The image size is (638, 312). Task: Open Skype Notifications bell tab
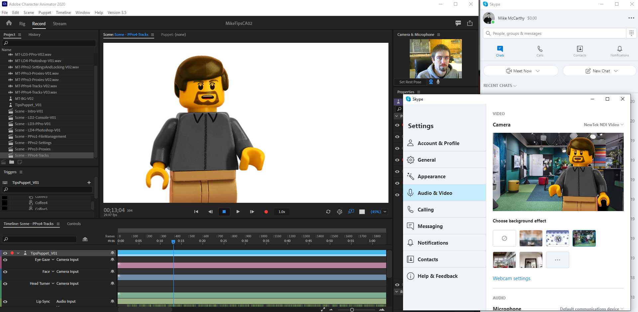point(619,51)
